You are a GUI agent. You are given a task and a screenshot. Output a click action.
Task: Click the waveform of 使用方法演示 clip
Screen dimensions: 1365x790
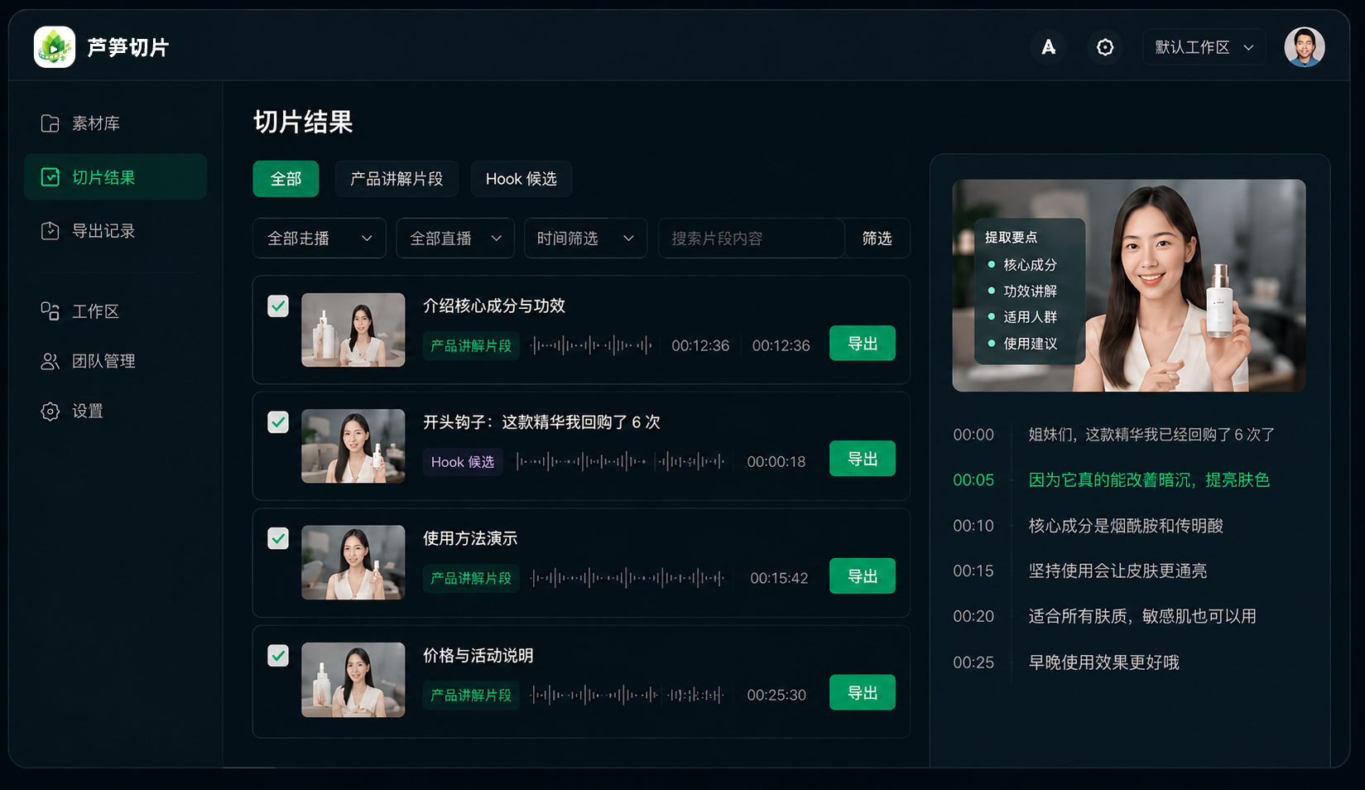(x=627, y=578)
